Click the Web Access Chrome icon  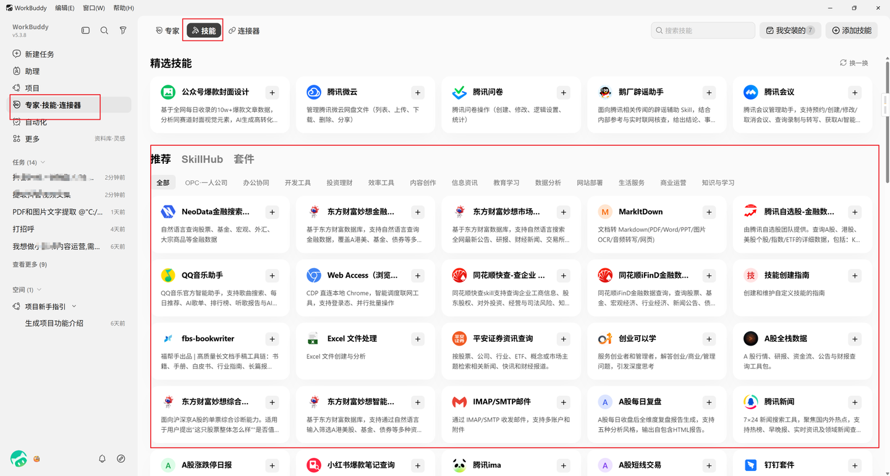(314, 275)
